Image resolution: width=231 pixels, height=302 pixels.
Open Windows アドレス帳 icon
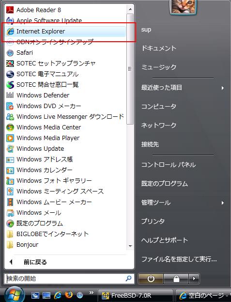(10, 159)
